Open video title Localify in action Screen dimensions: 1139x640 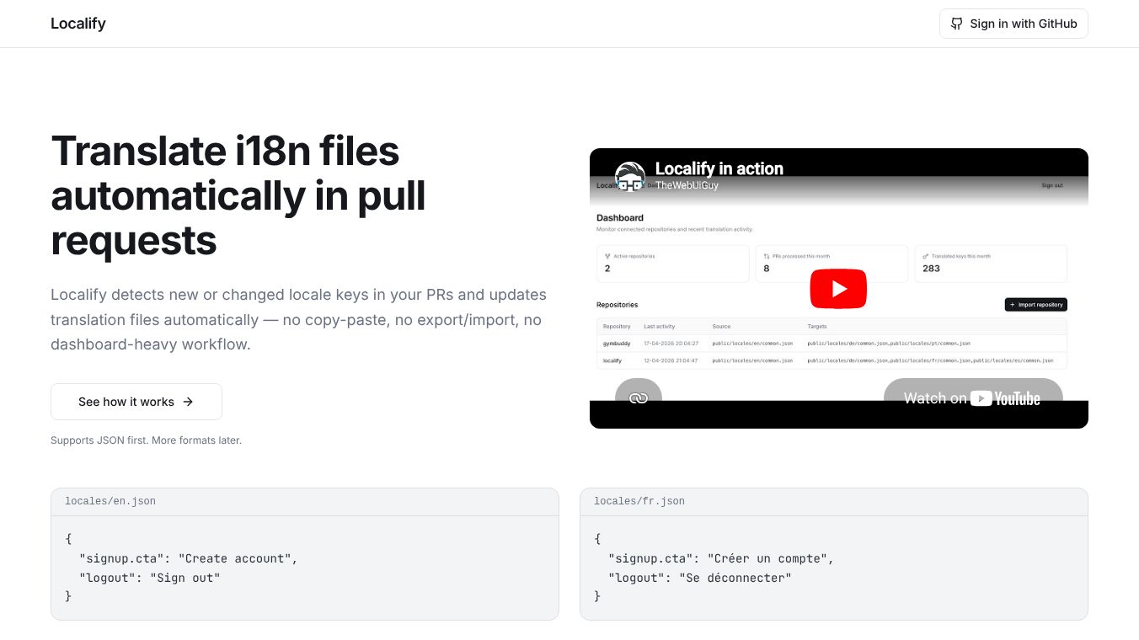[719, 168]
